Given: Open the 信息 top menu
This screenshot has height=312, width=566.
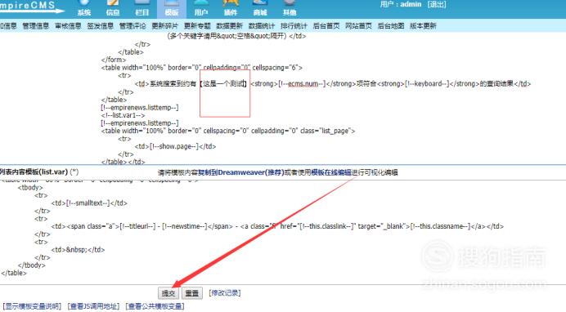Looking at the screenshot, I should pos(113,9).
